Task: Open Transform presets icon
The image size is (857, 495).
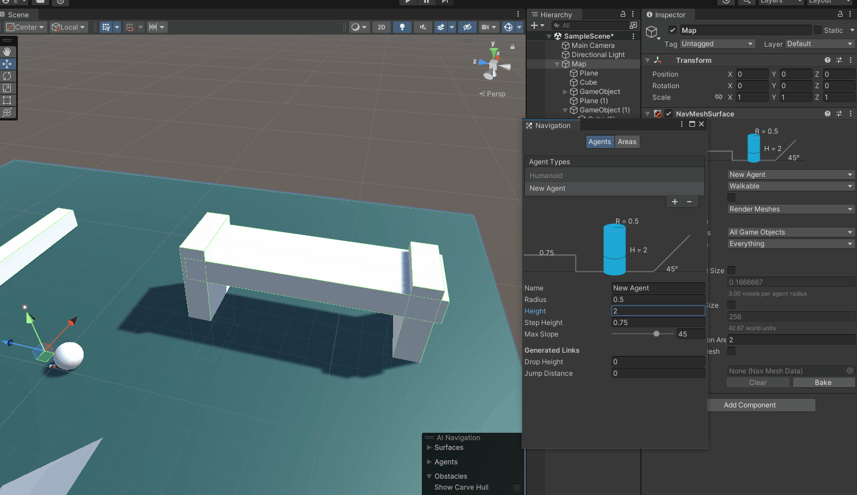Action: tap(839, 60)
